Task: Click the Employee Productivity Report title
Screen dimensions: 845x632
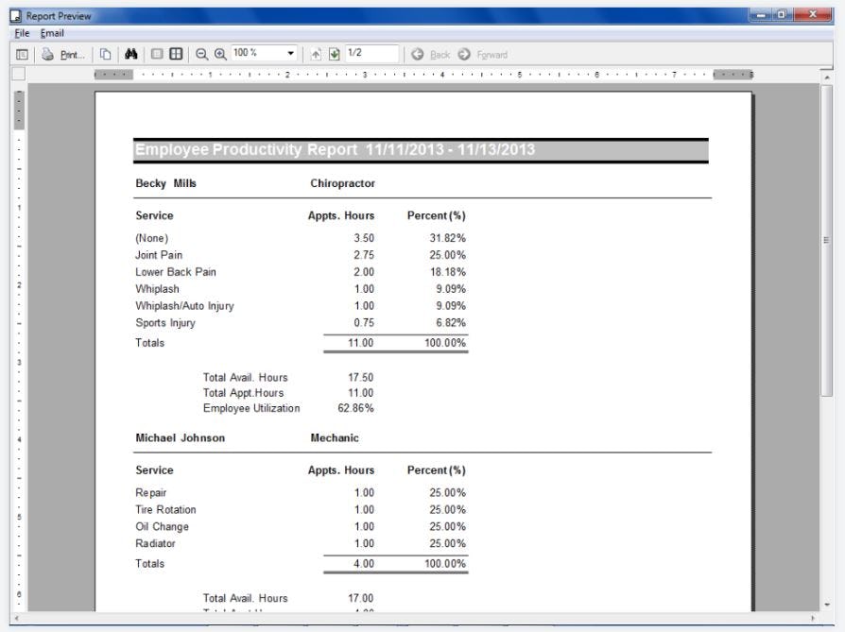Action: pos(335,150)
